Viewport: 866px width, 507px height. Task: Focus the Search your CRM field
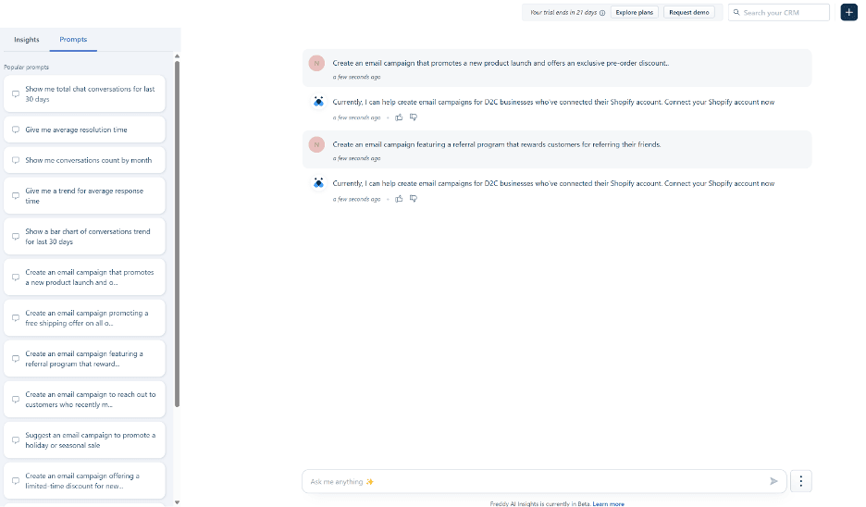click(784, 13)
